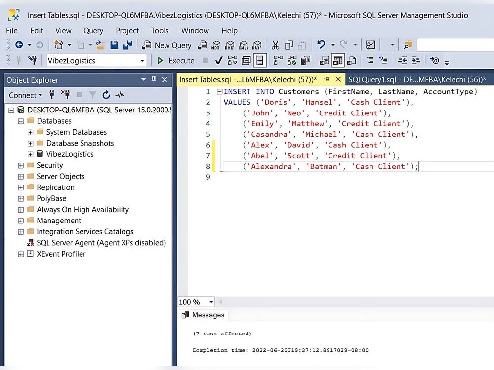Display the estimated execution plan
The width and height of the screenshot is (494, 370).
click(233, 60)
